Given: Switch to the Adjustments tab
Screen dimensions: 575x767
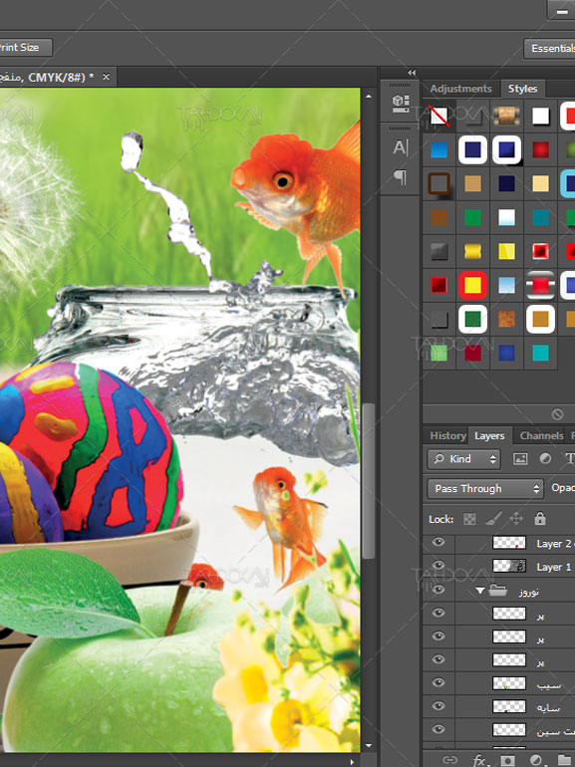Looking at the screenshot, I should point(460,89).
